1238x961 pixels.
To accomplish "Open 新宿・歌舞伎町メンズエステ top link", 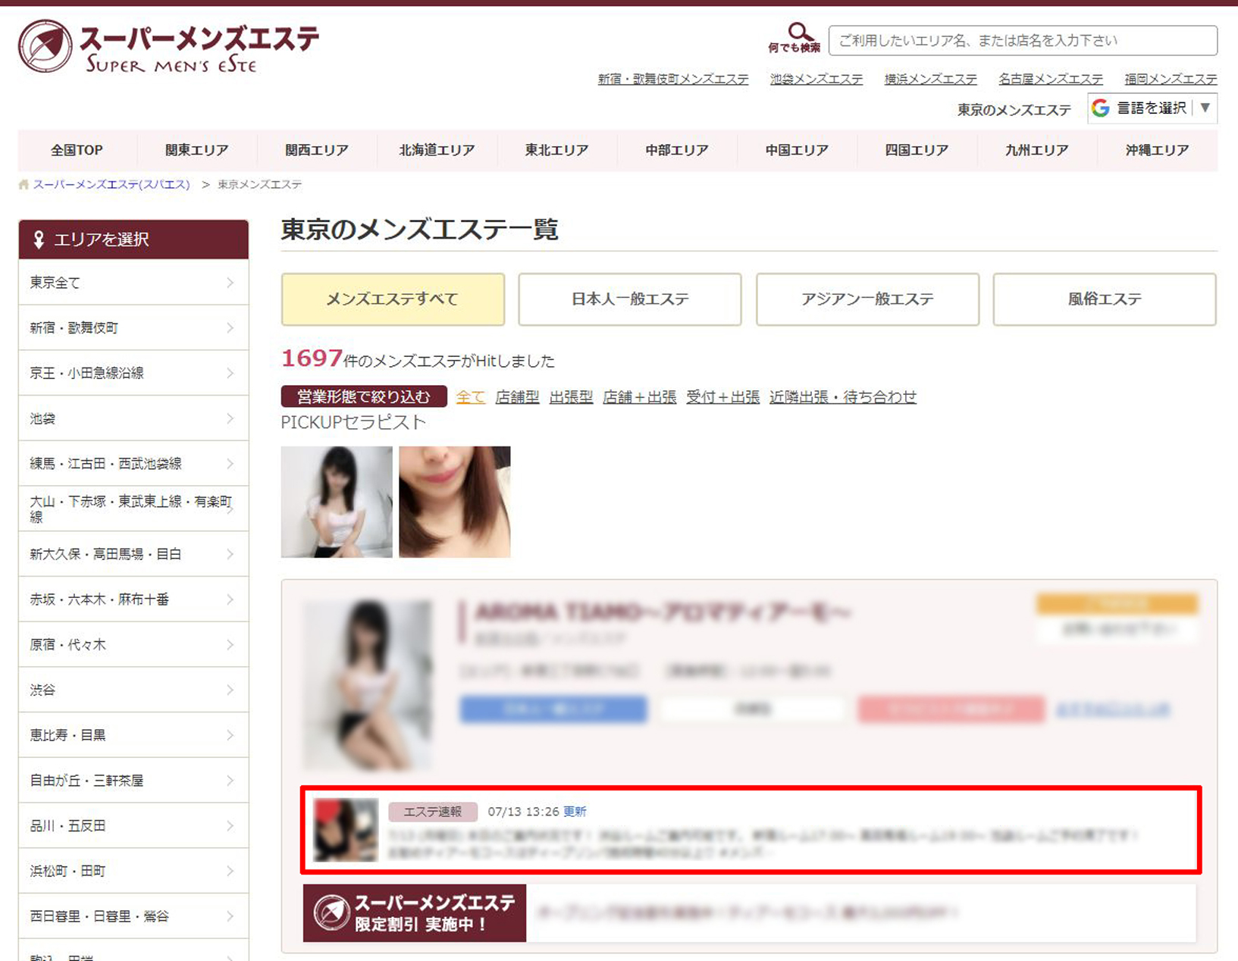I will [673, 79].
